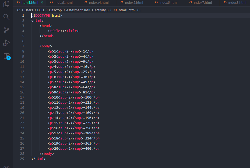Open the index5.html tab
The height and width of the screenshot is (168, 250).
click(134, 3)
